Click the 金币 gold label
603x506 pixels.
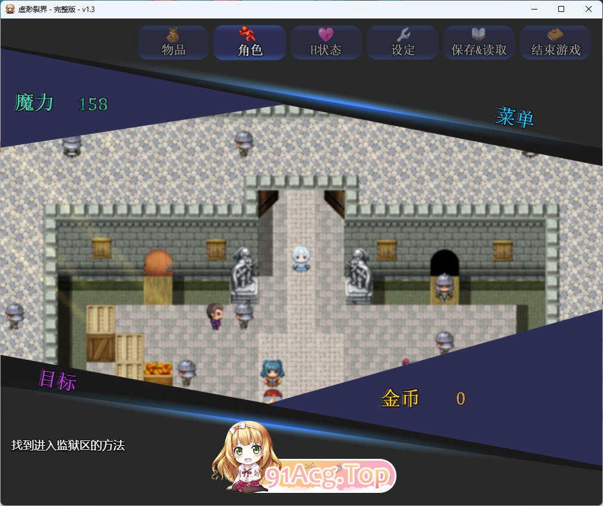tap(399, 399)
